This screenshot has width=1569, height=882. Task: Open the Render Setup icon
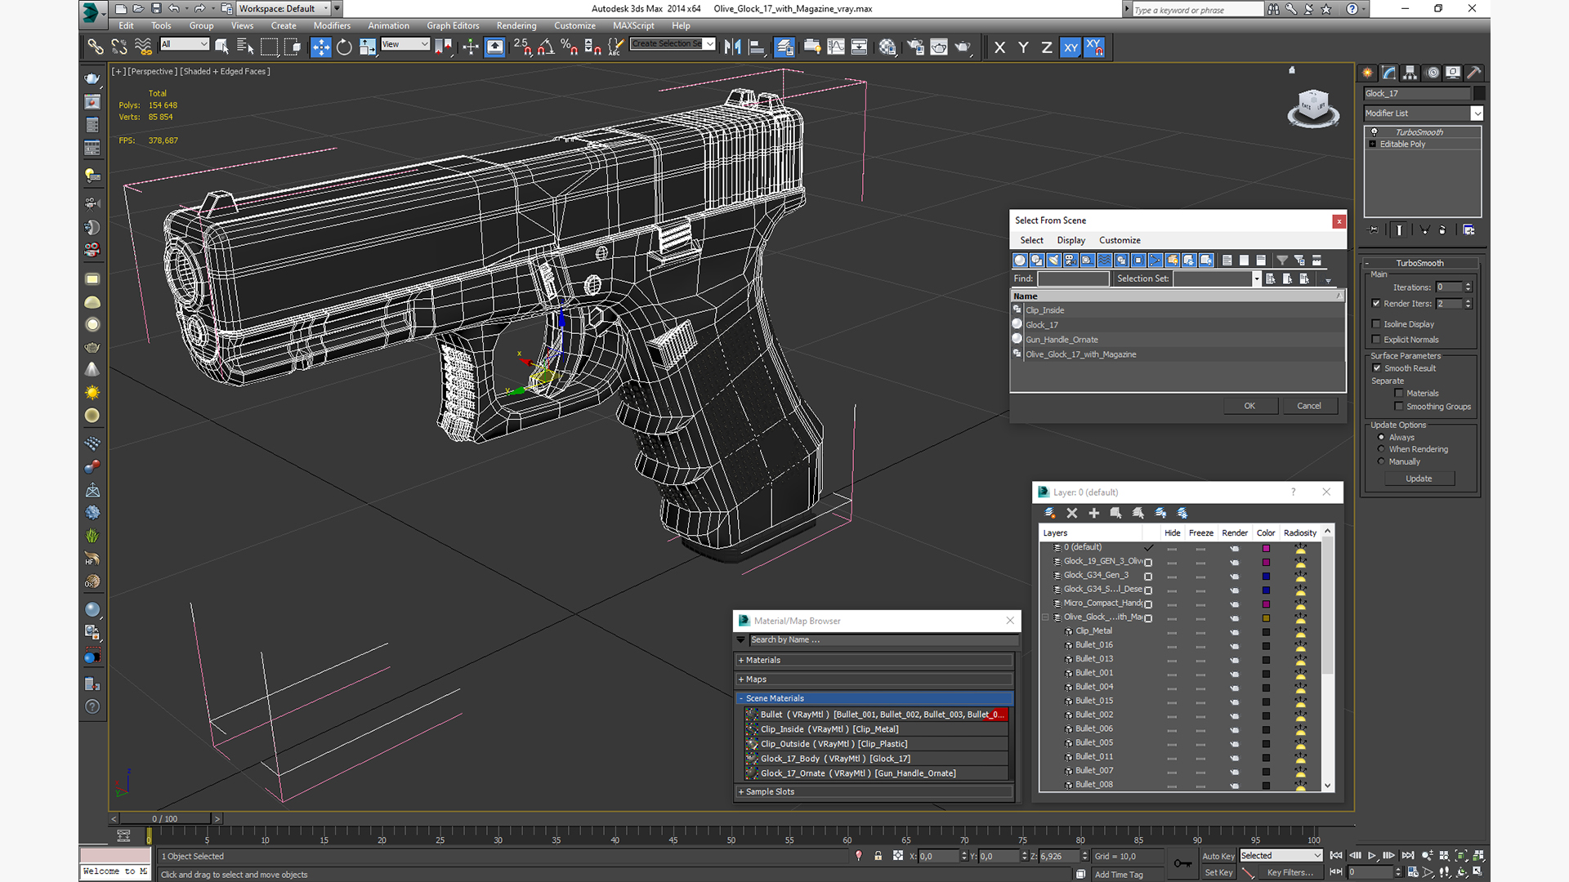pyautogui.click(x=915, y=47)
